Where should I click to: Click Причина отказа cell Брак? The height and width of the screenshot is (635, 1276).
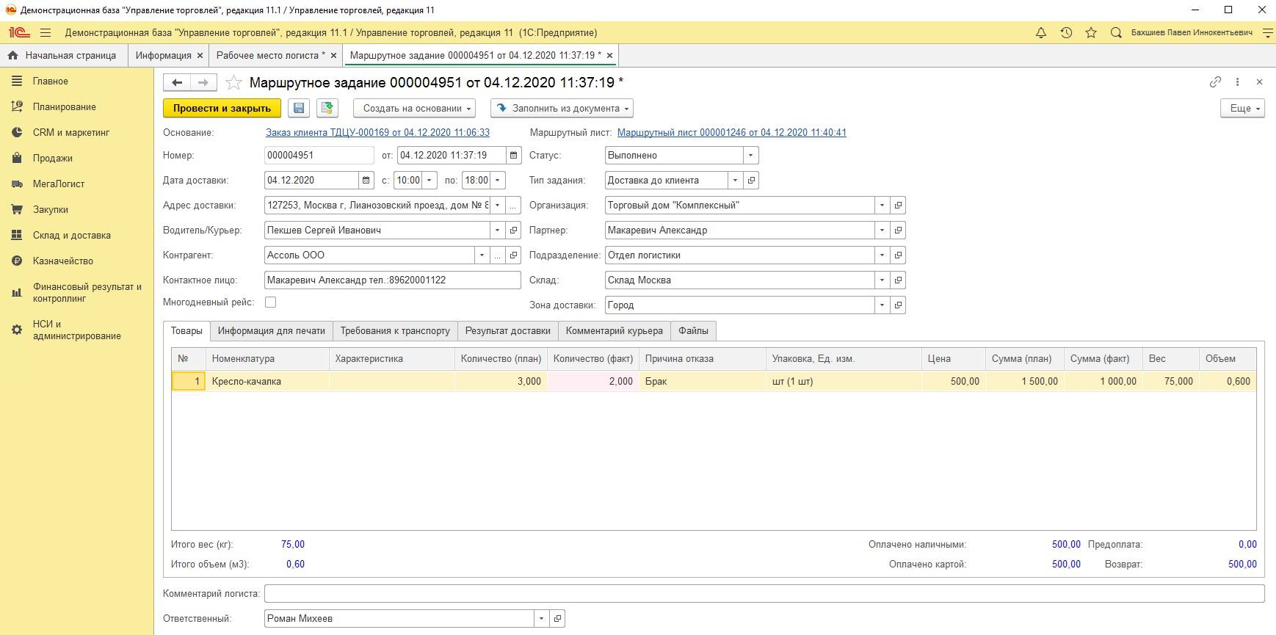[x=701, y=382]
